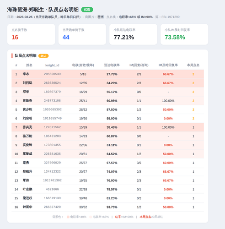225x229 pixels.
Task: Select rider name 梁勇 in row 11
Action: [26, 163]
